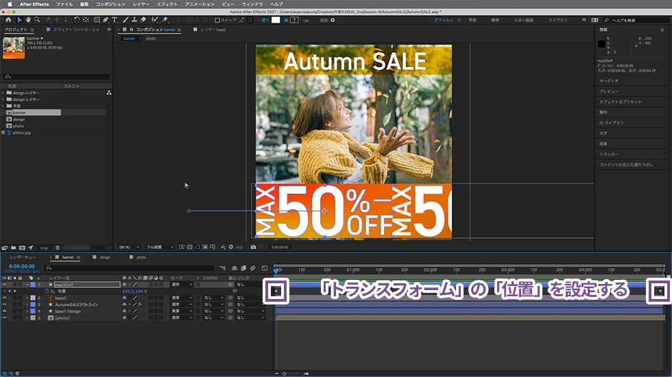
Task: Take snapshot with camera icon
Action: click(253, 247)
